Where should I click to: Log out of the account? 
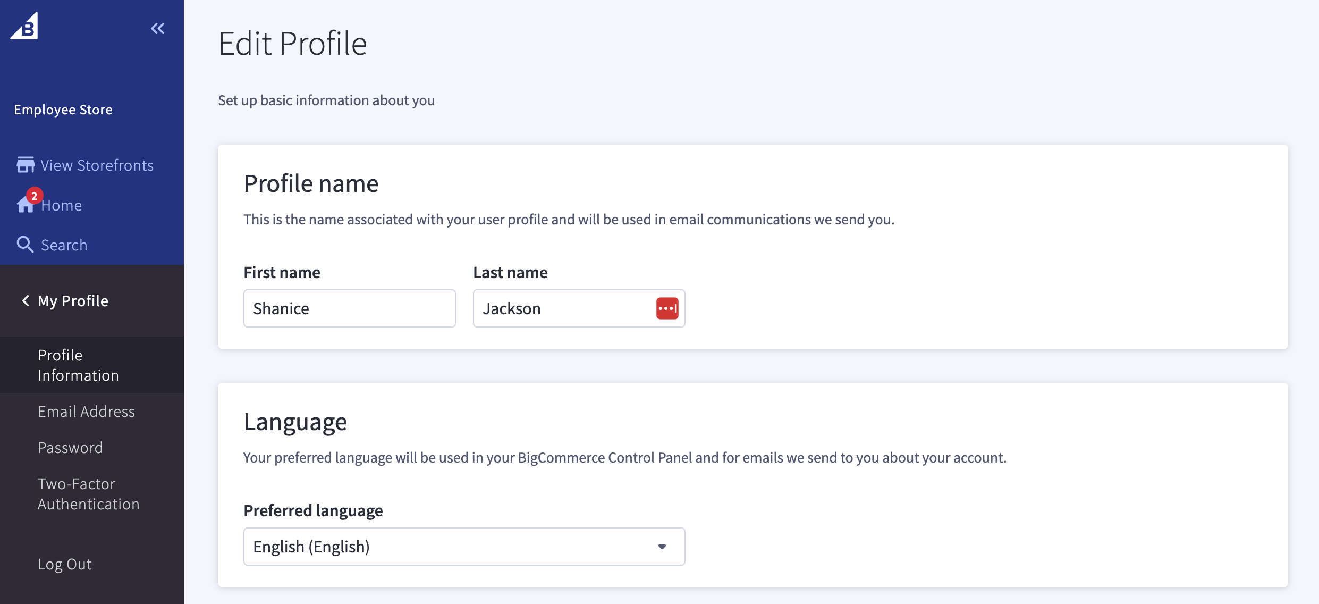click(x=65, y=564)
